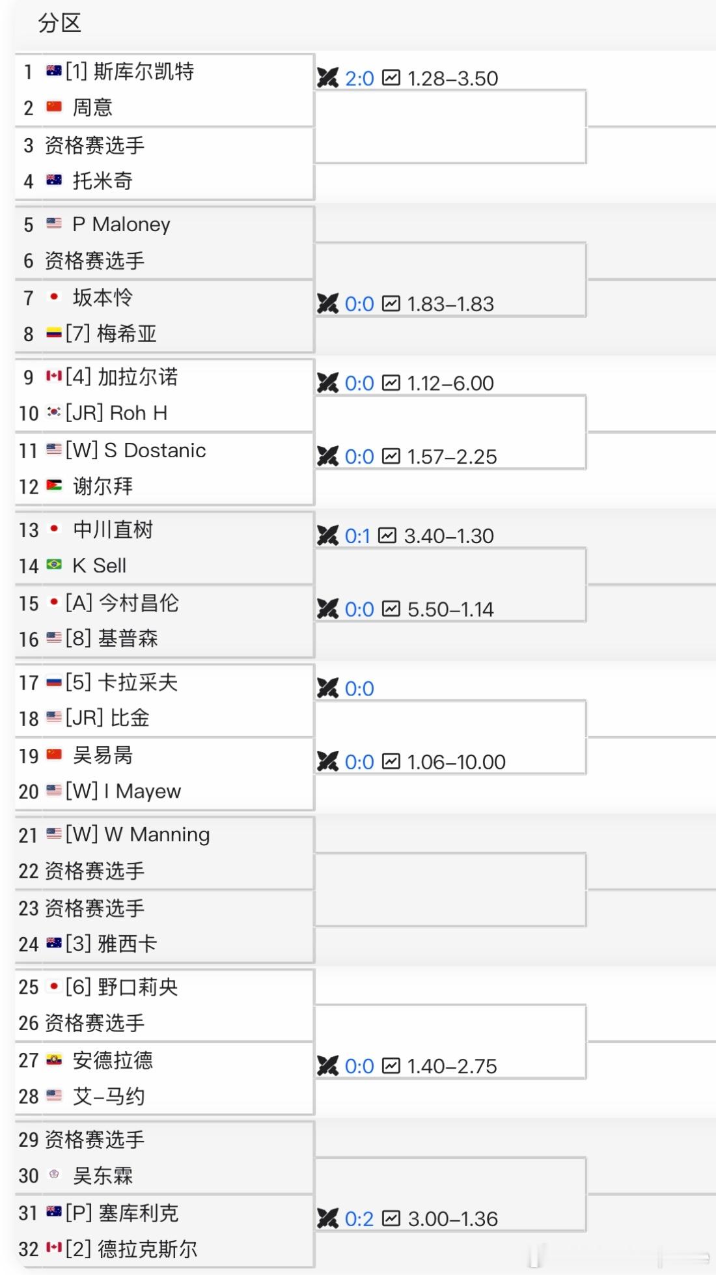Open the 2:0 score link
Image resolution: width=716 pixels, height=1275 pixels.
(359, 78)
